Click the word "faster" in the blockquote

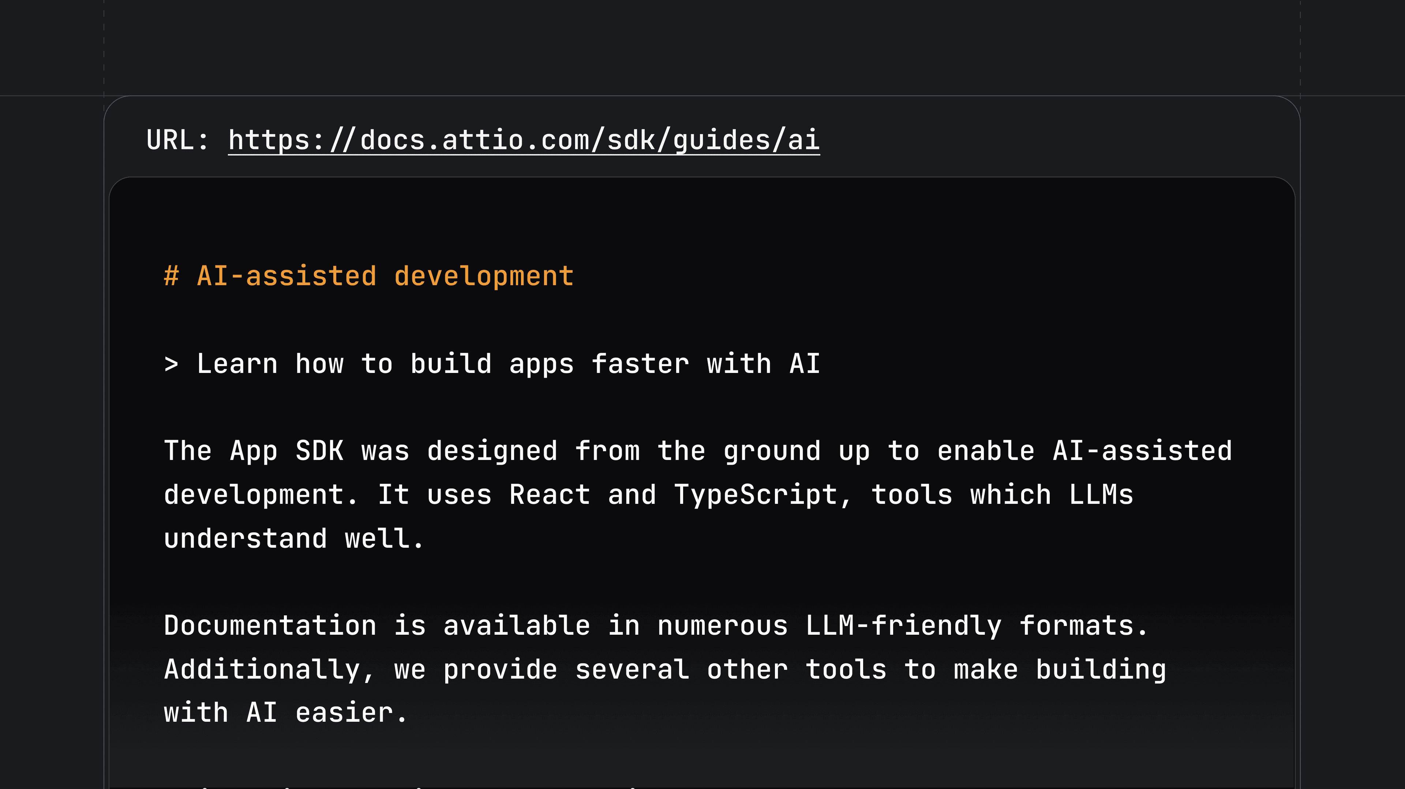(x=640, y=364)
